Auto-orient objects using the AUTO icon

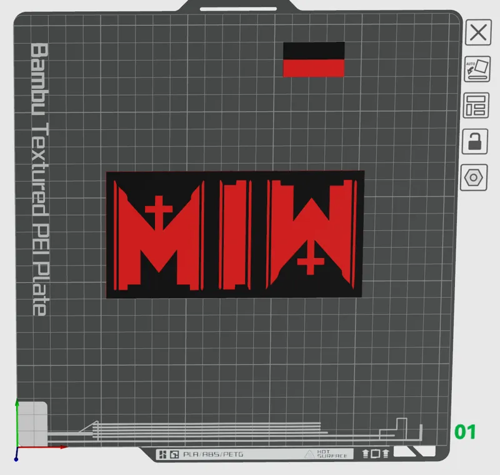pos(477,69)
